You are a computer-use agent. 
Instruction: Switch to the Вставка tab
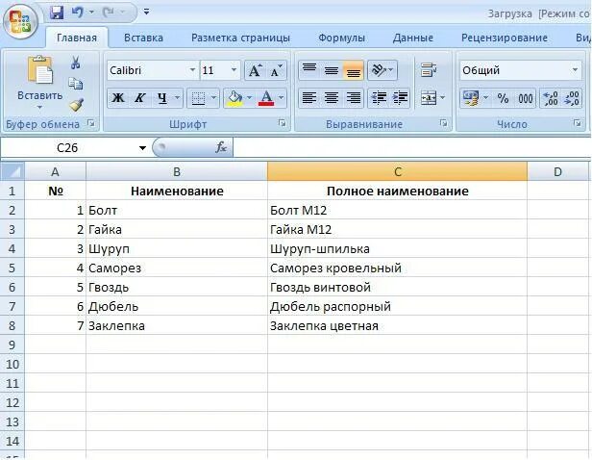coord(143,38)
